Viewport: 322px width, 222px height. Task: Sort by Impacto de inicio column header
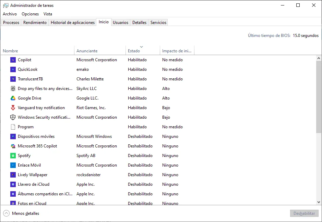tap(177, 51)
